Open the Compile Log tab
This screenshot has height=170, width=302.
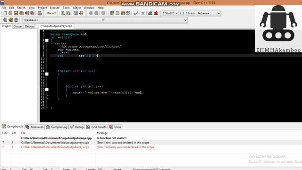(x=57, y=127)
